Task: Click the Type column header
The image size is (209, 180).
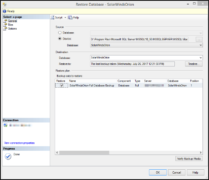Action: point(138,81)
